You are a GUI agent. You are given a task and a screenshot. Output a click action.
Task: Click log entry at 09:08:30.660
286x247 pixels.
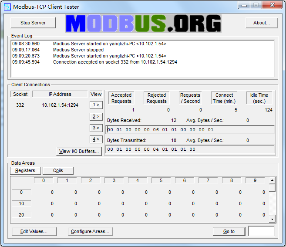pos(89,44)
